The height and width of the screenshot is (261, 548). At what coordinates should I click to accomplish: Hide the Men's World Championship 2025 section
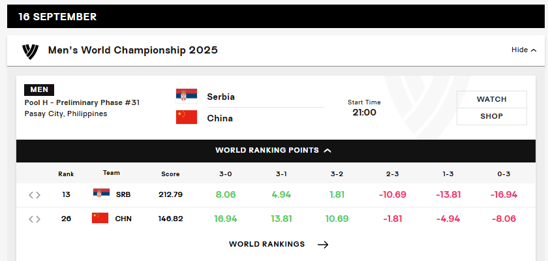tap(520, 50)
